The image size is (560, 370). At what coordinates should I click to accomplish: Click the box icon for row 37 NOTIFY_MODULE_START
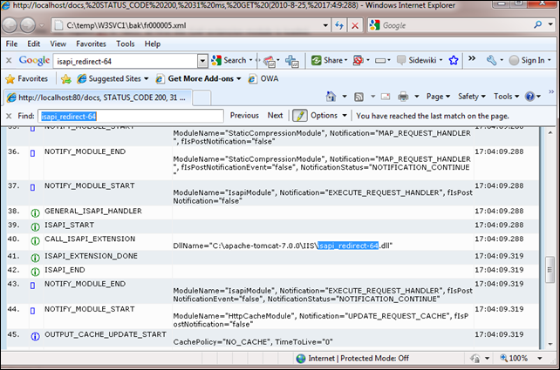click(32, 187)
